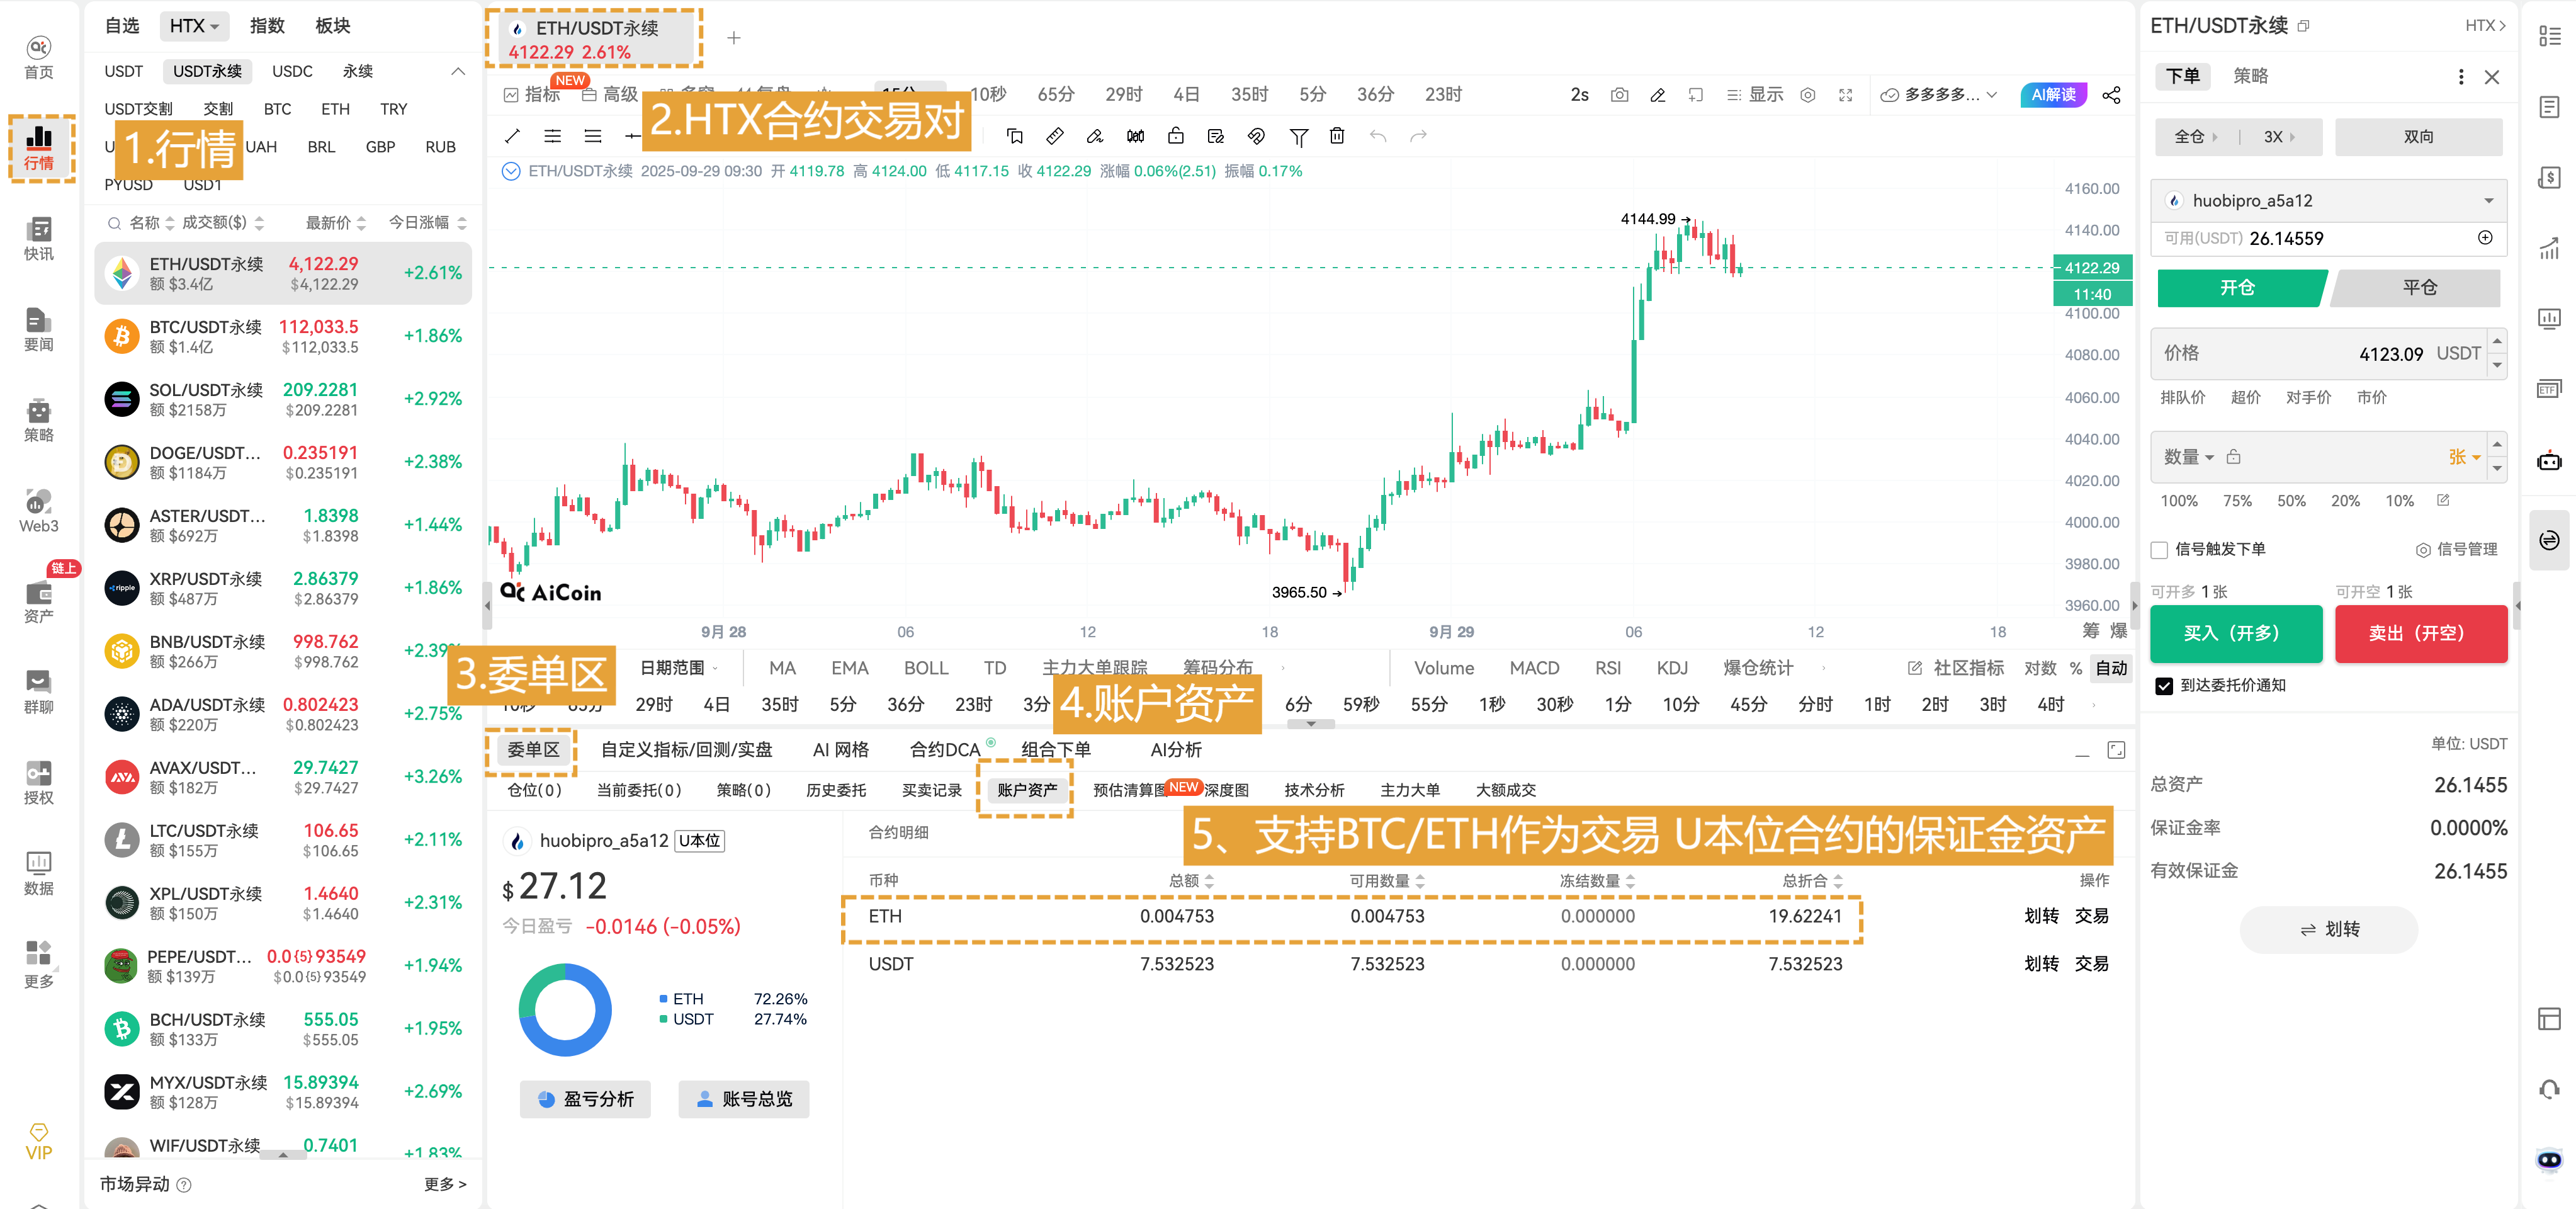This screenshot has height=1209, width=2576.
Task: Select the pencil drawing icon in chart header
Action: tap(1657, 95)
